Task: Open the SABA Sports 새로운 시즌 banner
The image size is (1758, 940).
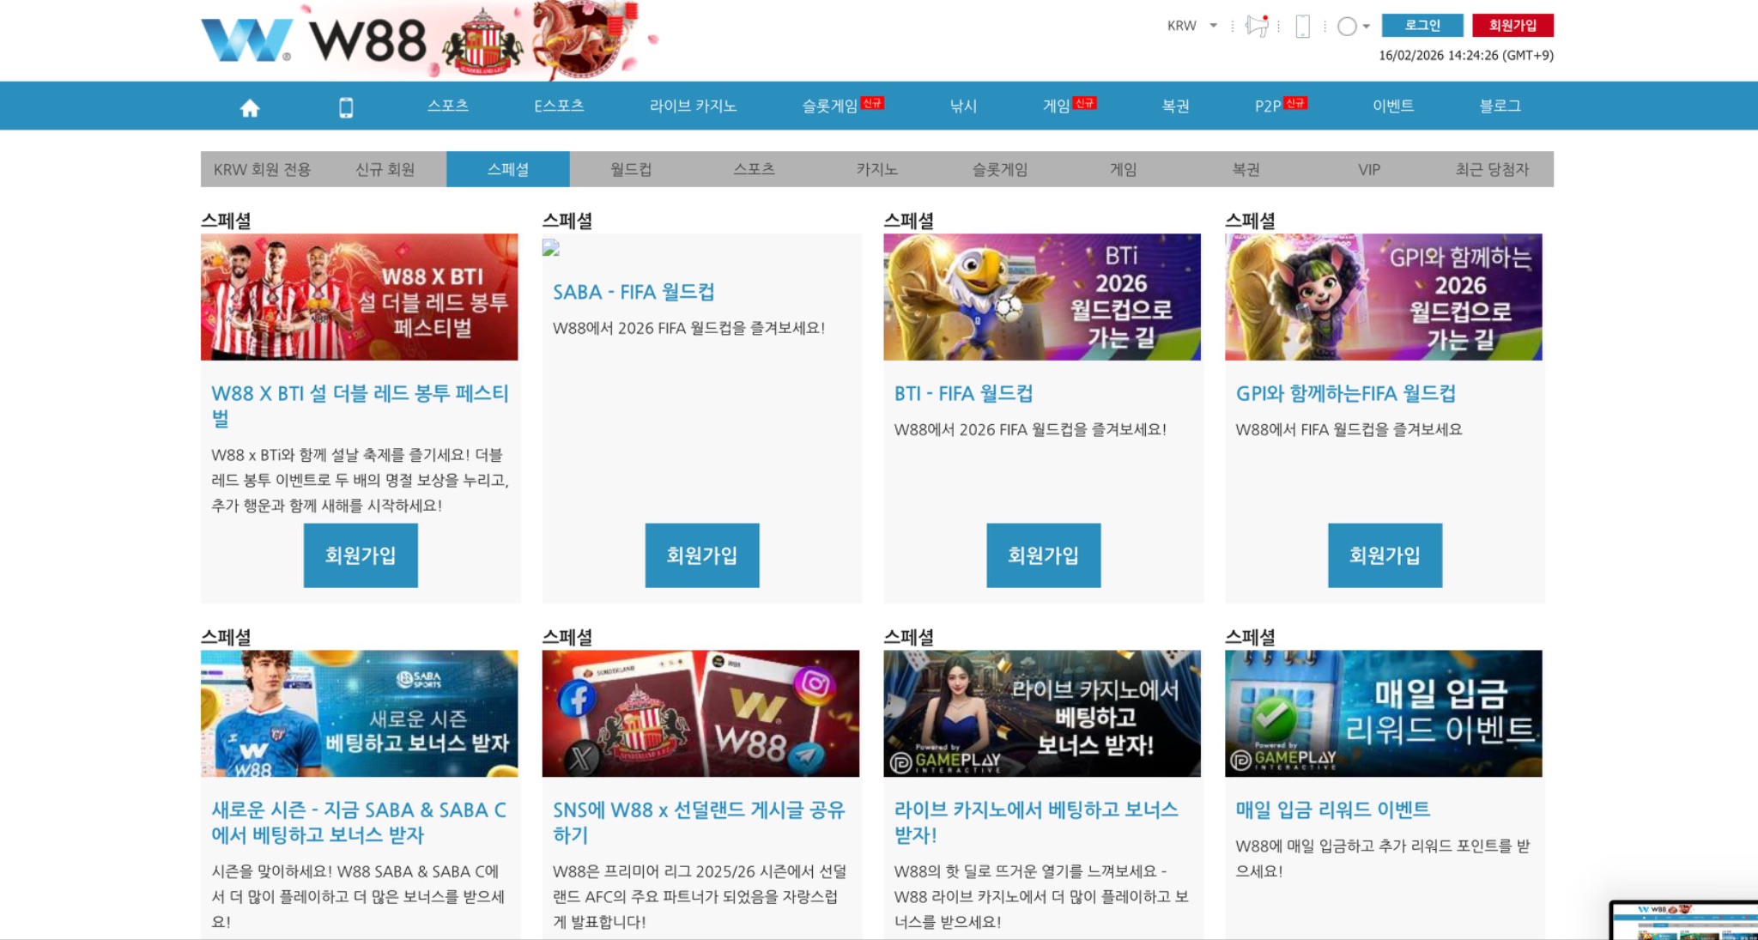Action: 360,713
